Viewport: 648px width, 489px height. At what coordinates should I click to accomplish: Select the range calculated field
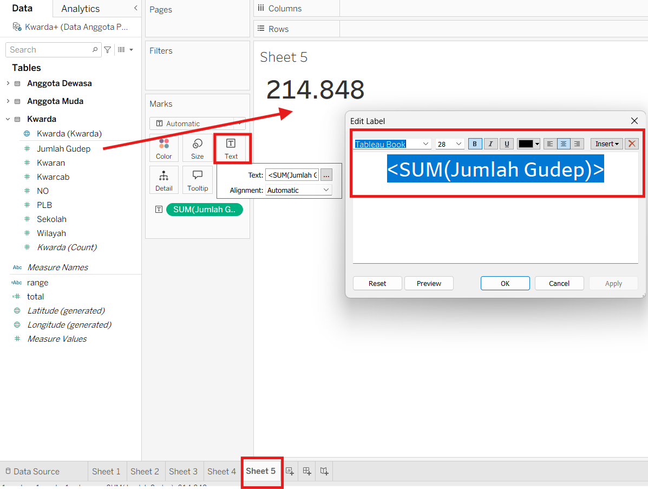click(x=37, y=283)
